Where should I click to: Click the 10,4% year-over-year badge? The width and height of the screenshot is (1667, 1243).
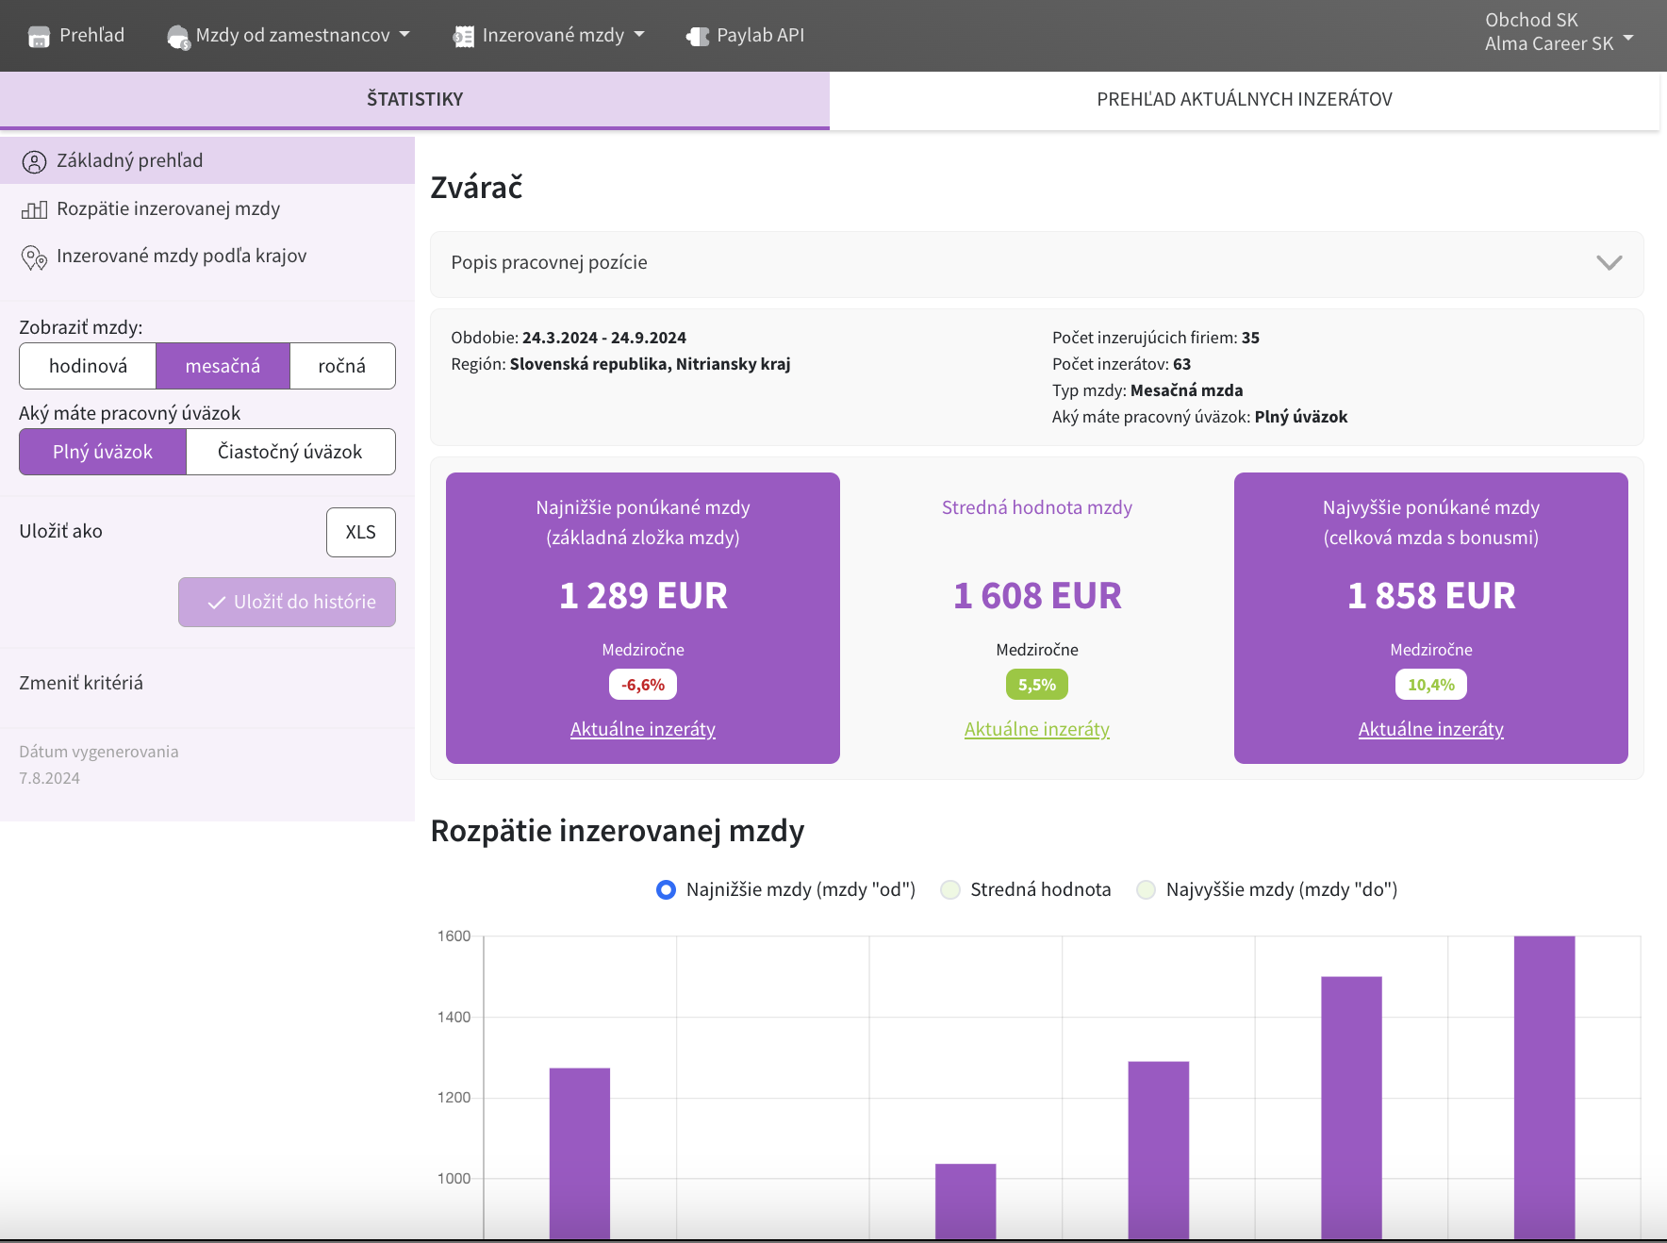coord(1431,685)
